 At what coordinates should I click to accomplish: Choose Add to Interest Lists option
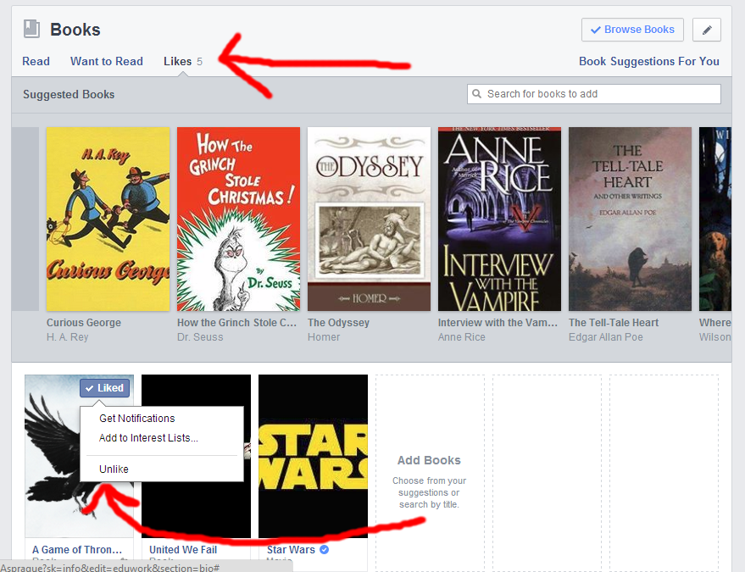pos(148,437)
